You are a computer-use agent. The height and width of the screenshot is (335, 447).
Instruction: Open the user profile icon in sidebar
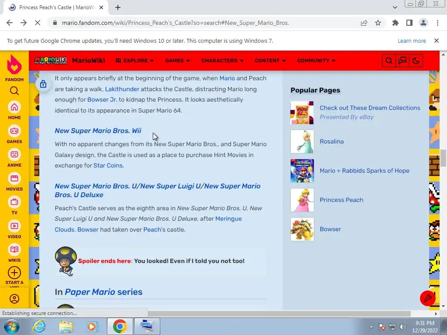[x=14, y=298]
